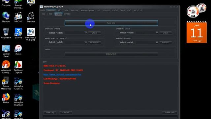This screenshot has height=119, width=211.
Task: Click the Clear Log button
Action: pyautogui.click(x=50, y=112)
